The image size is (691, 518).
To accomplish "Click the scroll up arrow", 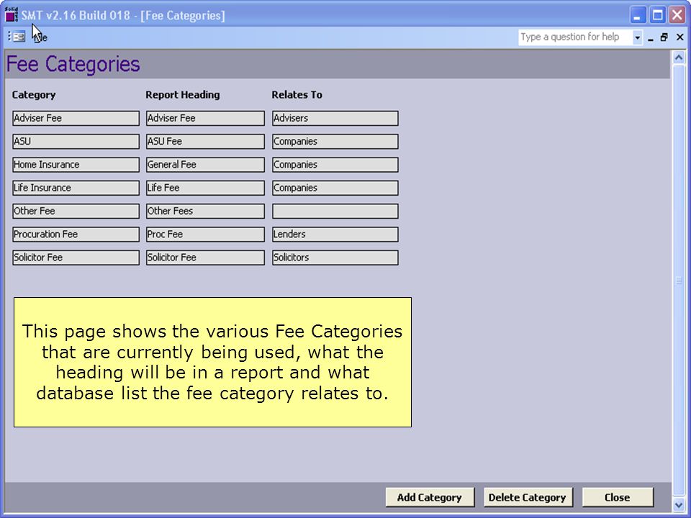I will (x=679, y=58).
